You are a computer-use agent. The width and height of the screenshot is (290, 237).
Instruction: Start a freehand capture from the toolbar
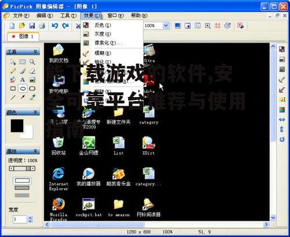[227, 26]
